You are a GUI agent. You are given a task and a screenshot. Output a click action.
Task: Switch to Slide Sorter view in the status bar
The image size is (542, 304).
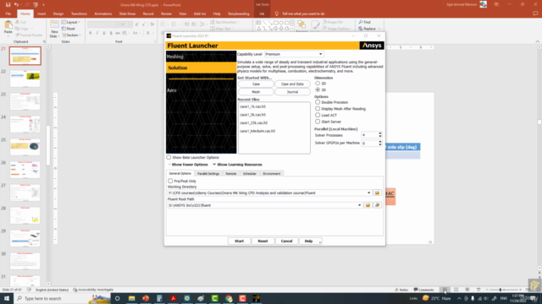[456, 290]
